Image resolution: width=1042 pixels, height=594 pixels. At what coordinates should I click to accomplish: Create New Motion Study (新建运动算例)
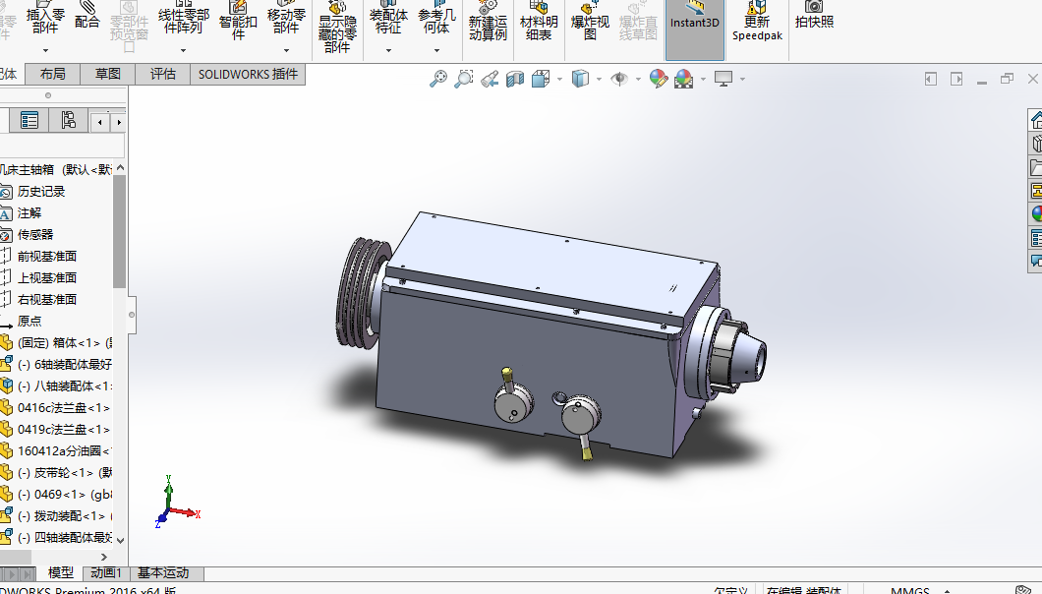488,22
